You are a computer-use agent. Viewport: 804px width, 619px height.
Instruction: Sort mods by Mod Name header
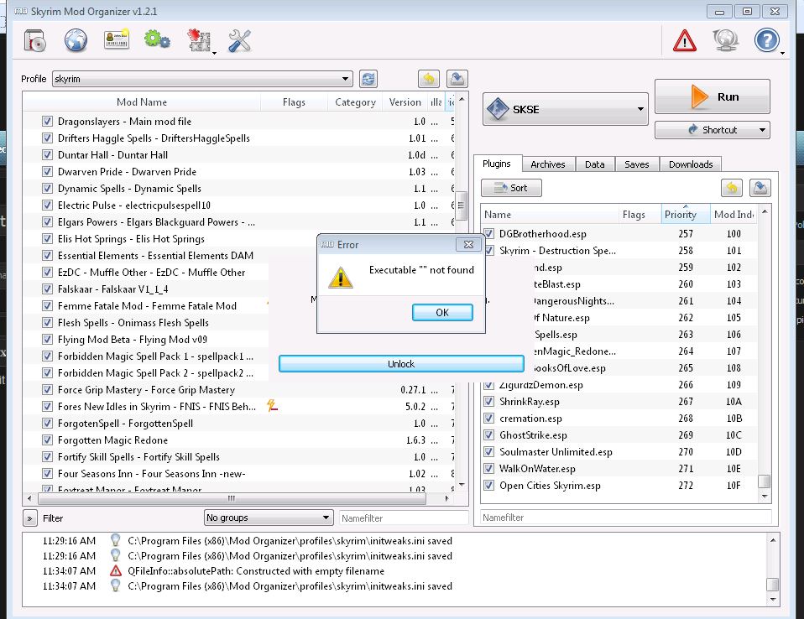(x=142, y=102)
